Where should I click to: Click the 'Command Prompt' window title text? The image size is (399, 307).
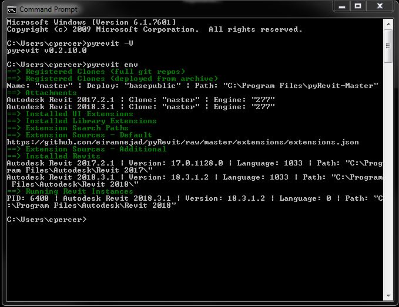[x=48, y=9]
